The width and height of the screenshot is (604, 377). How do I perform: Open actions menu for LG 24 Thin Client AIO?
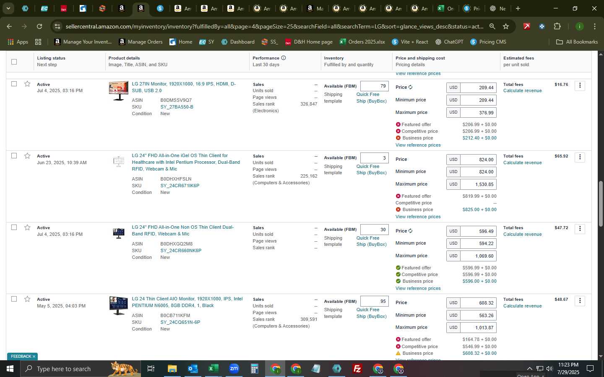click(580, 301)
